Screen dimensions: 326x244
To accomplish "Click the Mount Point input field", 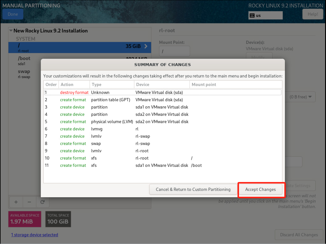I will coord(174,51).
